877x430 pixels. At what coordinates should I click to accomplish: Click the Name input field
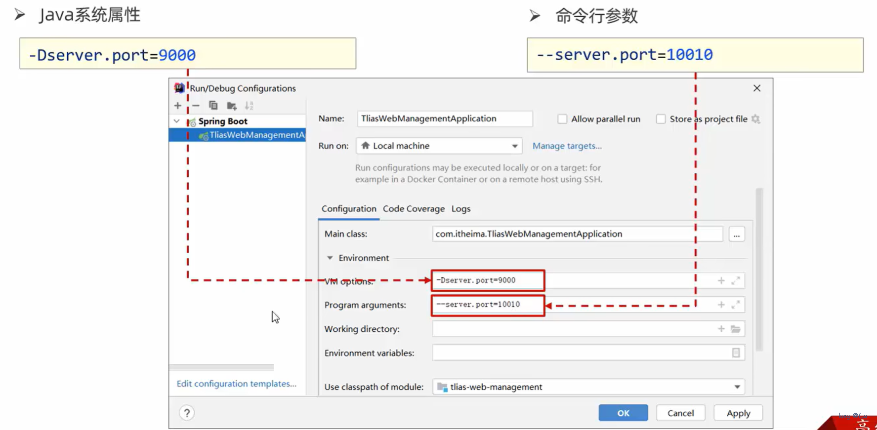[445, 118]
